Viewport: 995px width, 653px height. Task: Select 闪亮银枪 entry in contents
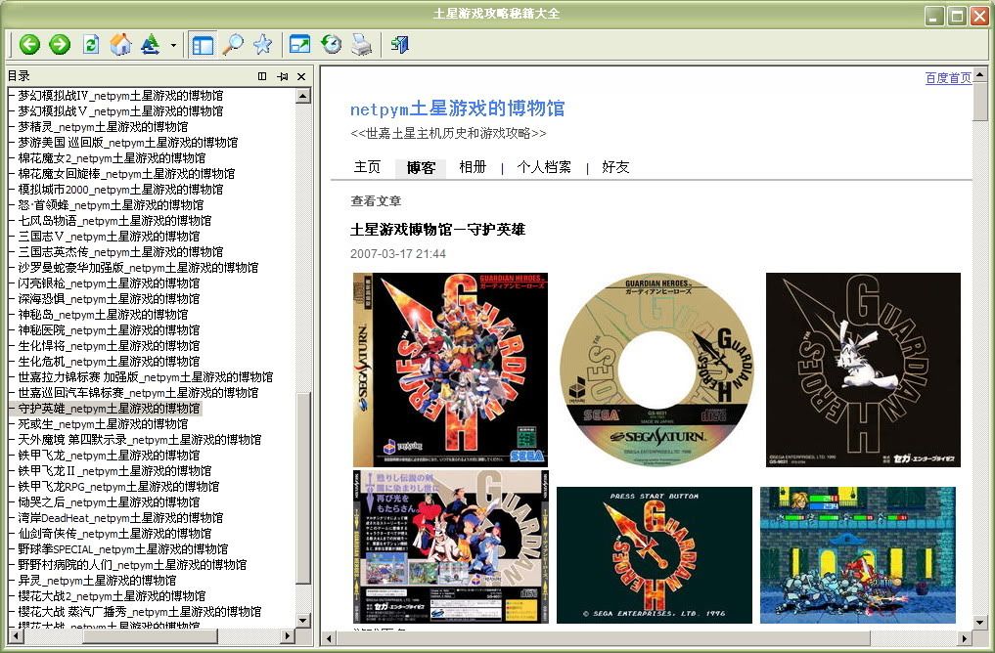(x=109, y=283)
